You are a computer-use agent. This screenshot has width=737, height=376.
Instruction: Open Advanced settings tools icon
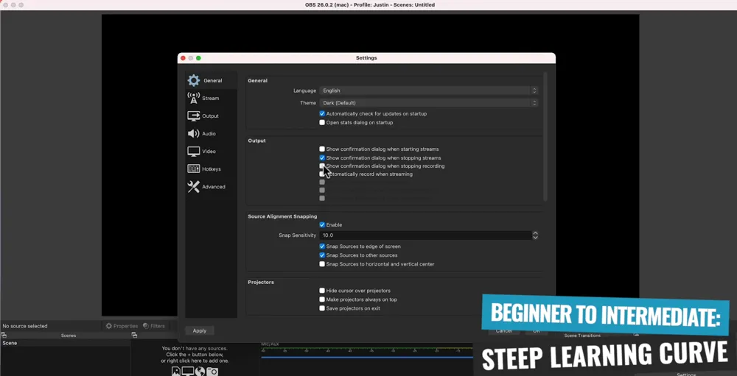194,187
